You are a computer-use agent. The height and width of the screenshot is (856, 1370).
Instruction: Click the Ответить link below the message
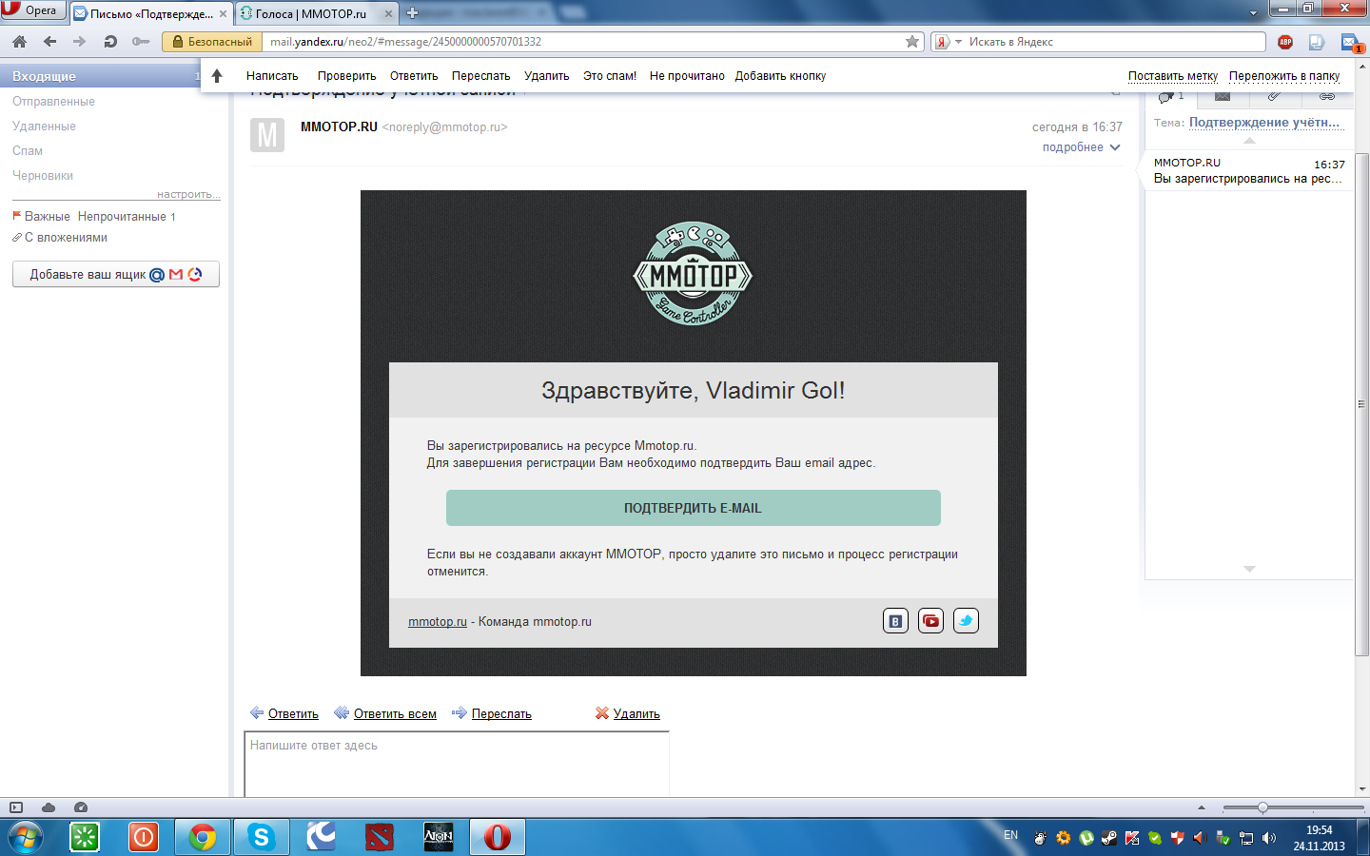[x=293, y=714]
